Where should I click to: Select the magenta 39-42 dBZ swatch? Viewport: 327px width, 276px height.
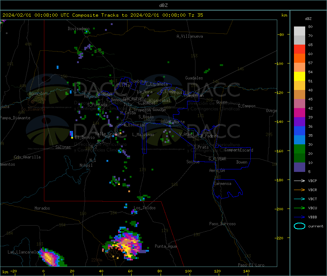click(299, 112)
